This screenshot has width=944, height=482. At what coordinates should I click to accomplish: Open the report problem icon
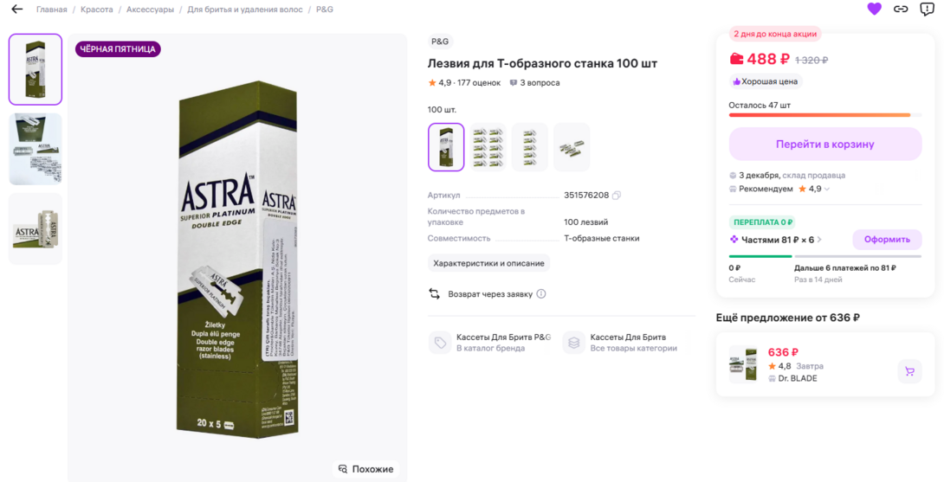(x=927, y=10)
